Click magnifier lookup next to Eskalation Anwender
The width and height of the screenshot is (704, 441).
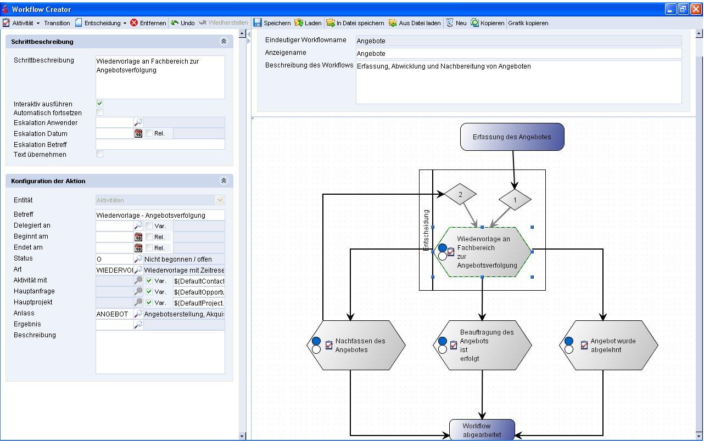pos(138,122)
